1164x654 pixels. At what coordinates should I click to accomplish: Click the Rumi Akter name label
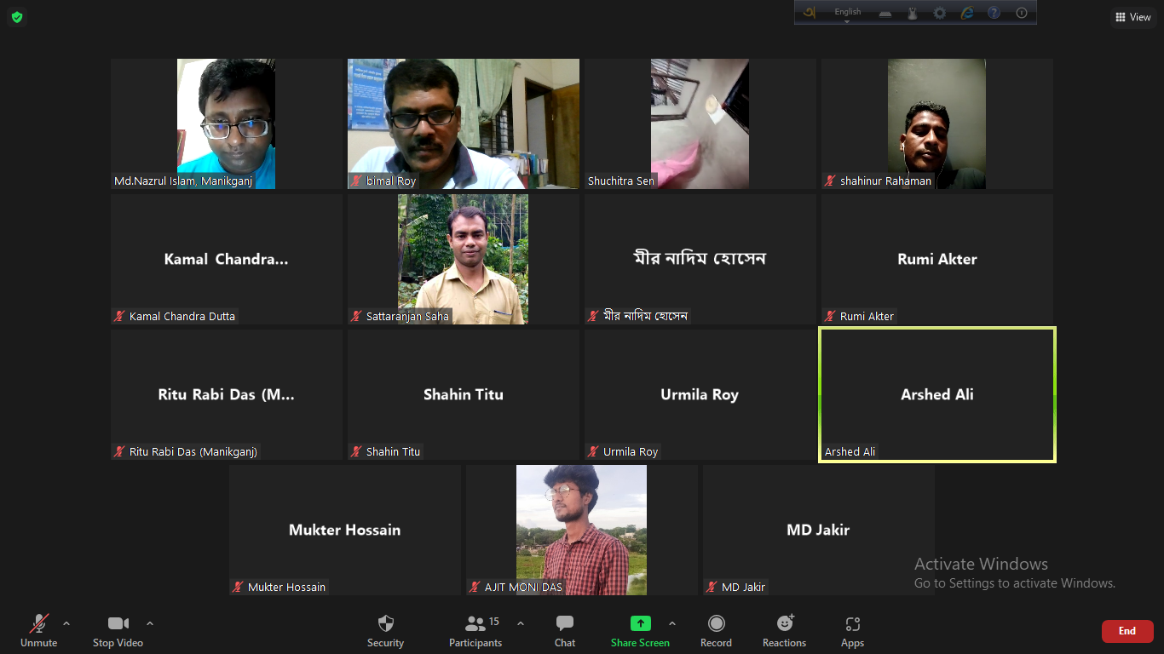coord(867,316)
